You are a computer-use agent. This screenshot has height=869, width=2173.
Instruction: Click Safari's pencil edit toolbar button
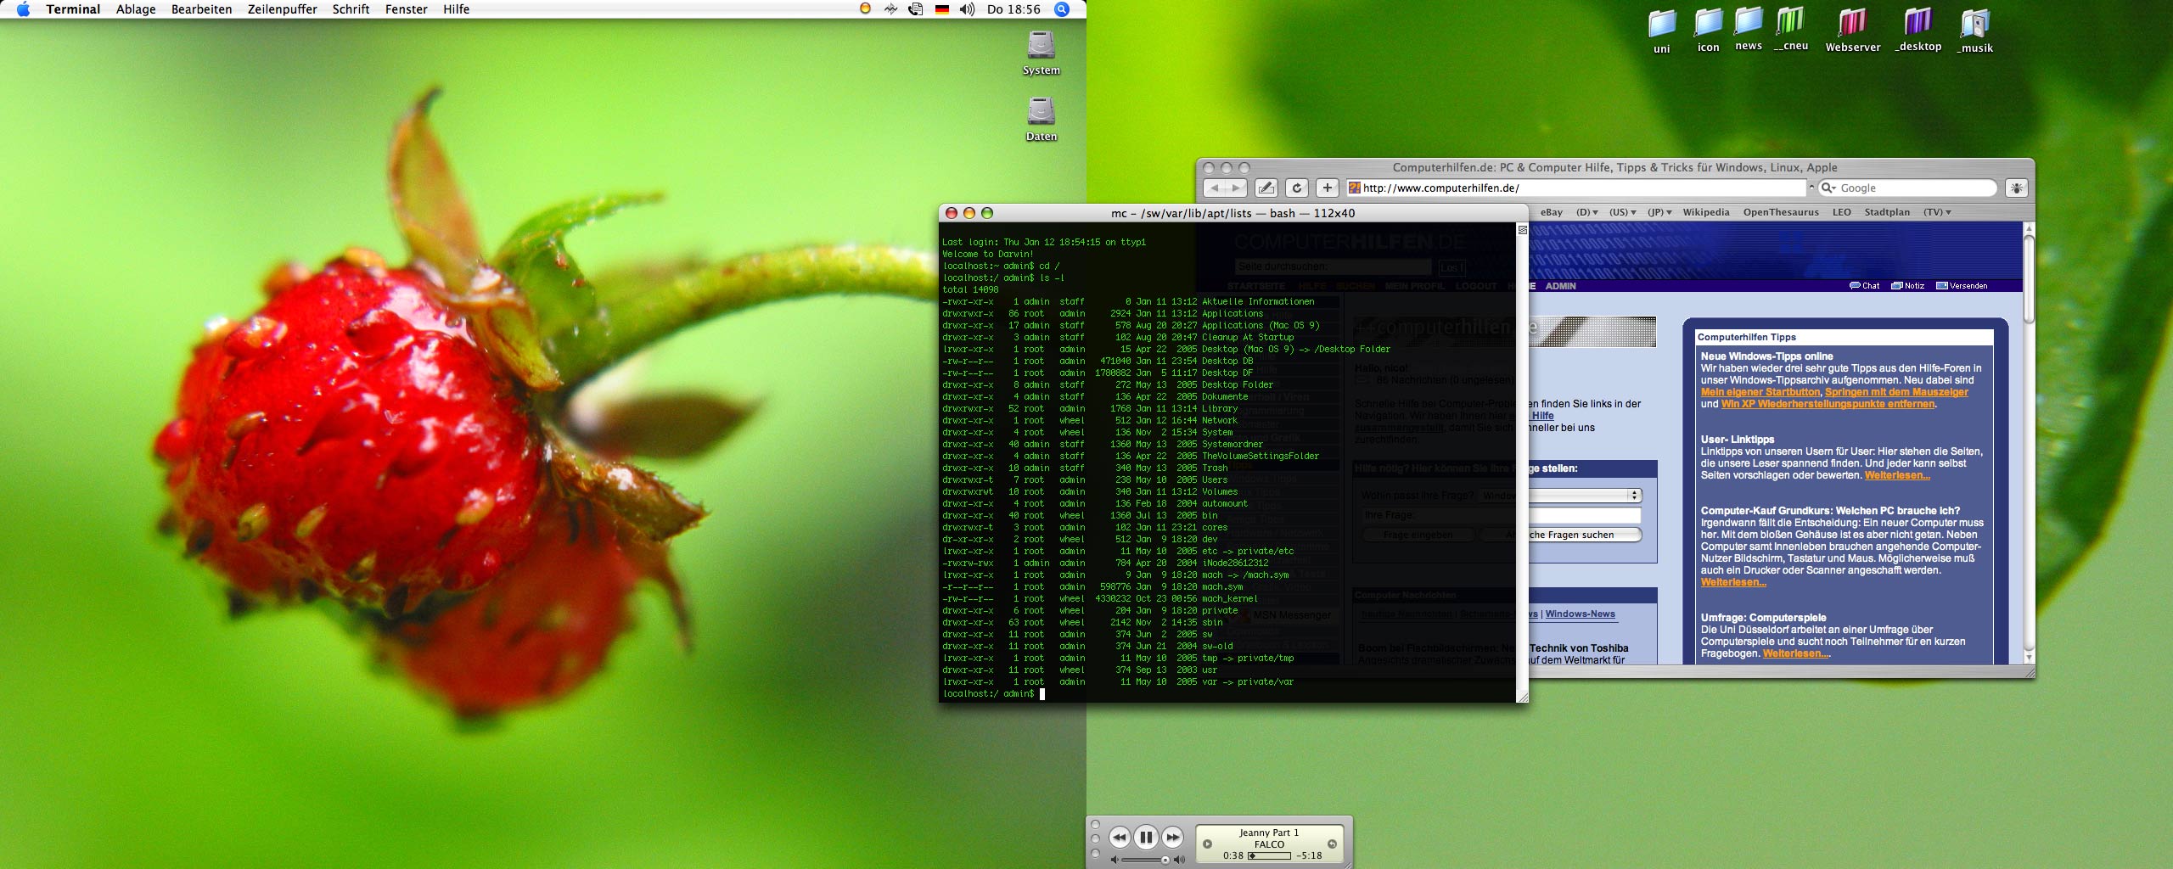click(1266, 188)
